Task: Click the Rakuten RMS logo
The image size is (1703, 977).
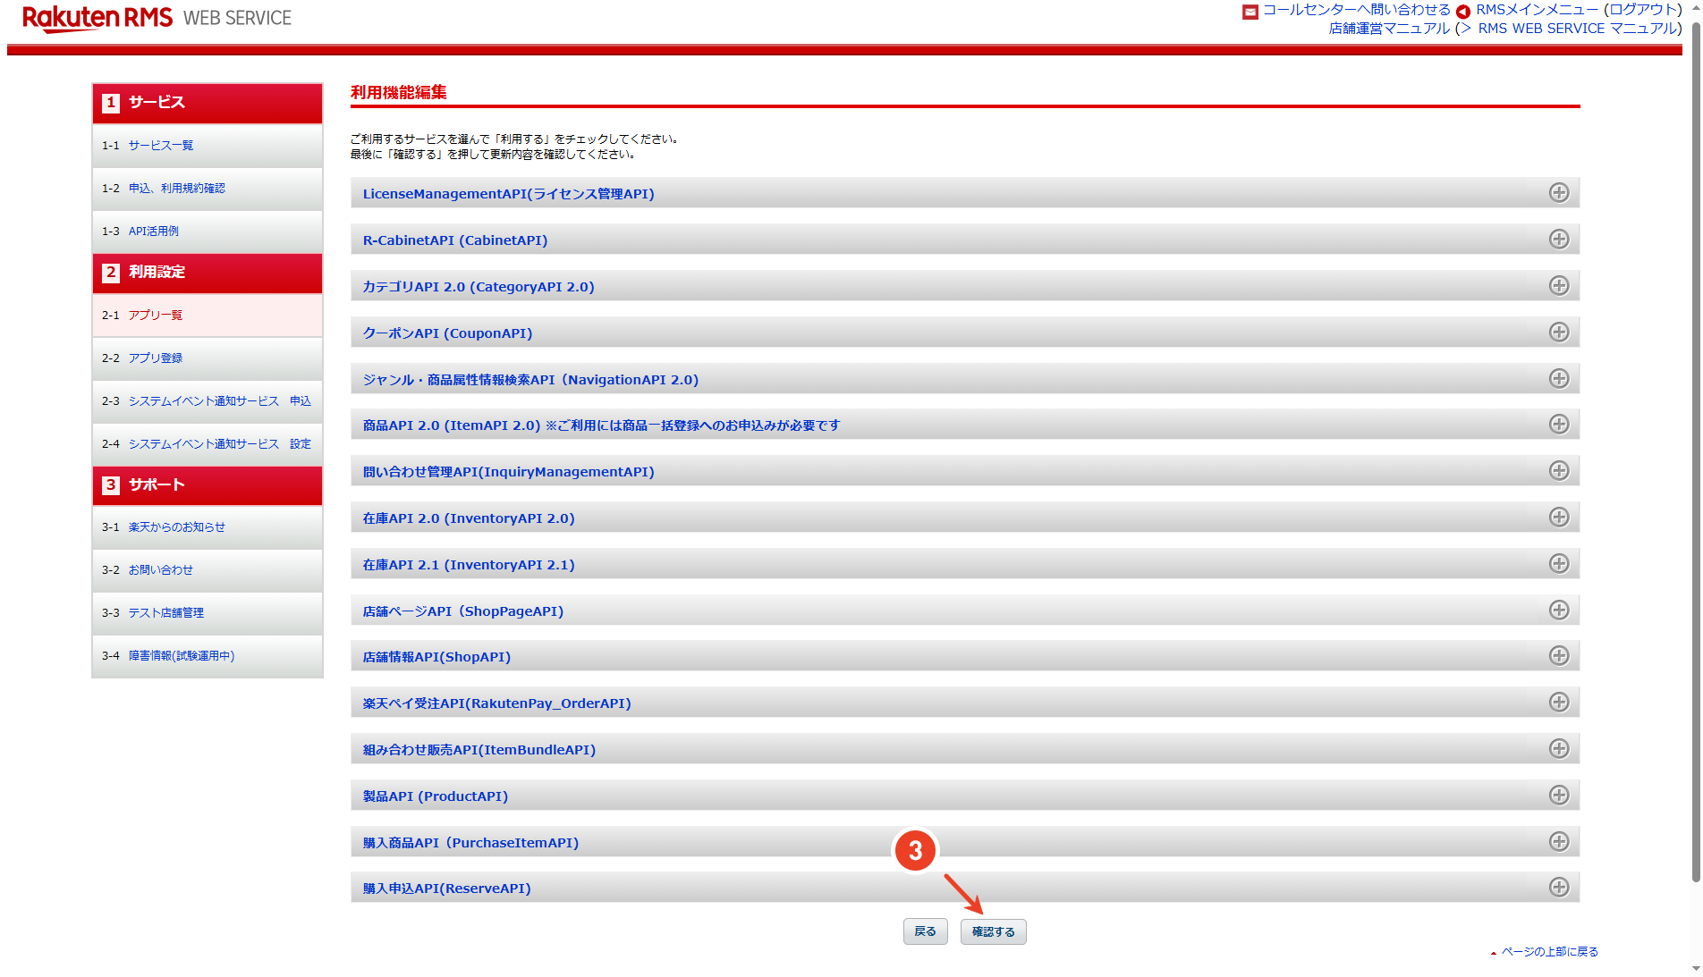Action: coord(97,19)
